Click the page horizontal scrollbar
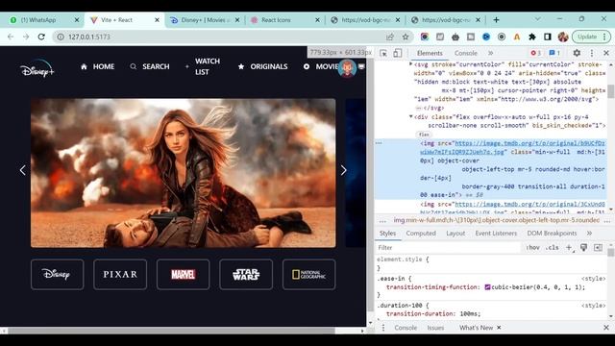The width and height of the screenshot is (615, 346). click(x=171, y=331)
